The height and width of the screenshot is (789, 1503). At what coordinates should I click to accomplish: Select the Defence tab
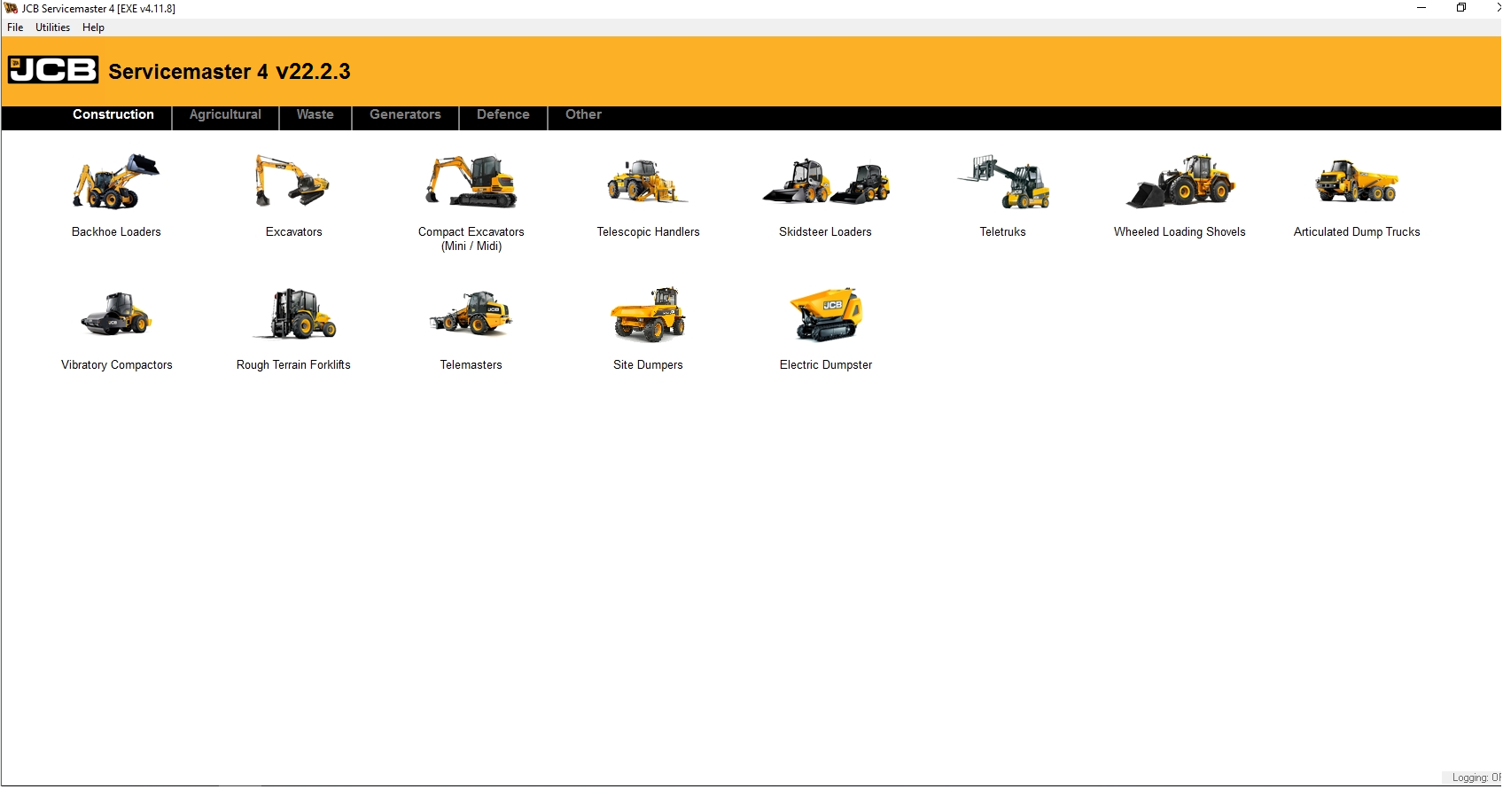(x=503, y=114)
